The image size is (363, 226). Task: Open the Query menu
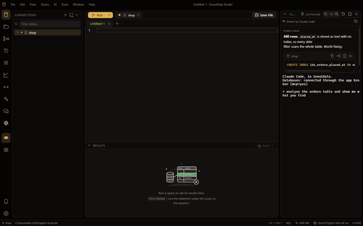[x=45, y=5]
